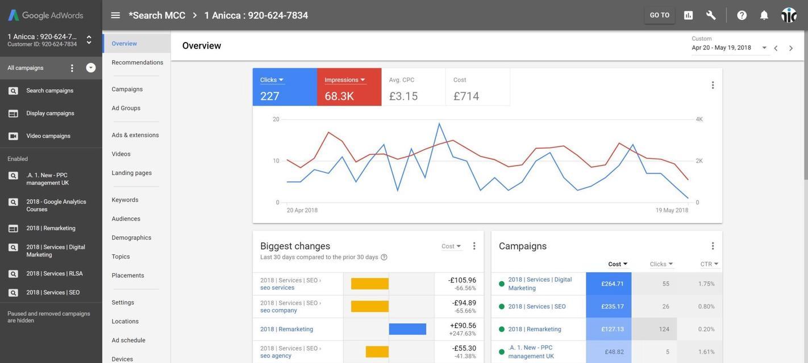Go to previous date range arrow
This screenshot has width=808, height=363.
pos(776,48)
